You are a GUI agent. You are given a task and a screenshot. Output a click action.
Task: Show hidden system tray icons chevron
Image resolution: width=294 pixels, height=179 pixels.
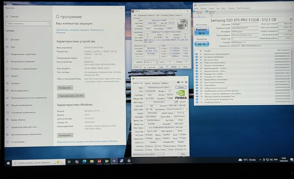click(x=260, y=160)
